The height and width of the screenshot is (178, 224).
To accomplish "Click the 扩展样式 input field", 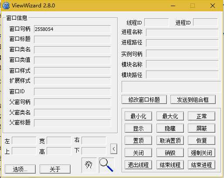I will point(72,81).
